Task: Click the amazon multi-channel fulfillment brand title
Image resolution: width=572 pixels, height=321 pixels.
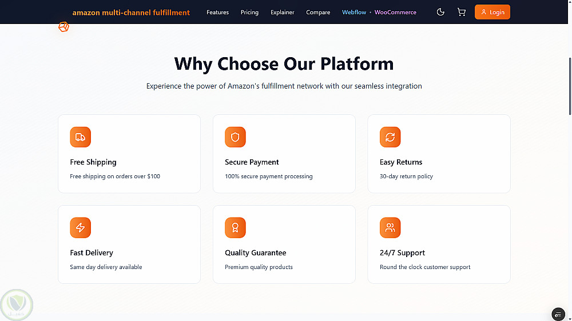Action: pos(131,12)
